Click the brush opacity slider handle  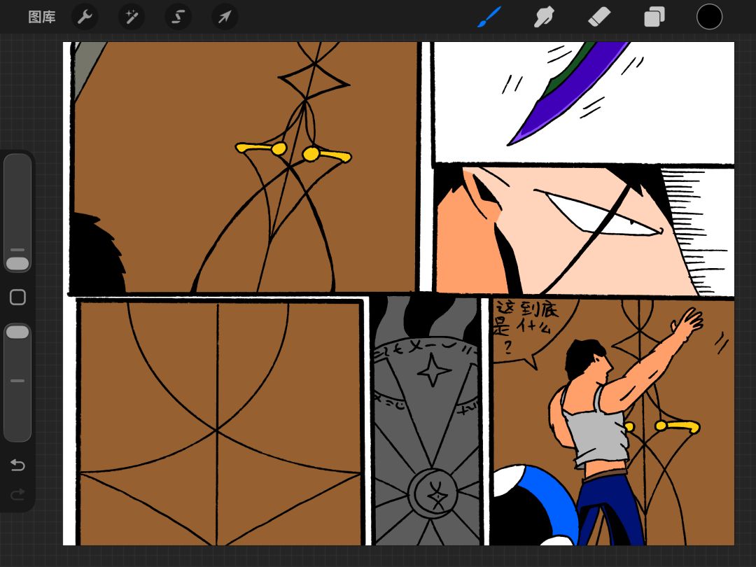(x=17, y=332)
